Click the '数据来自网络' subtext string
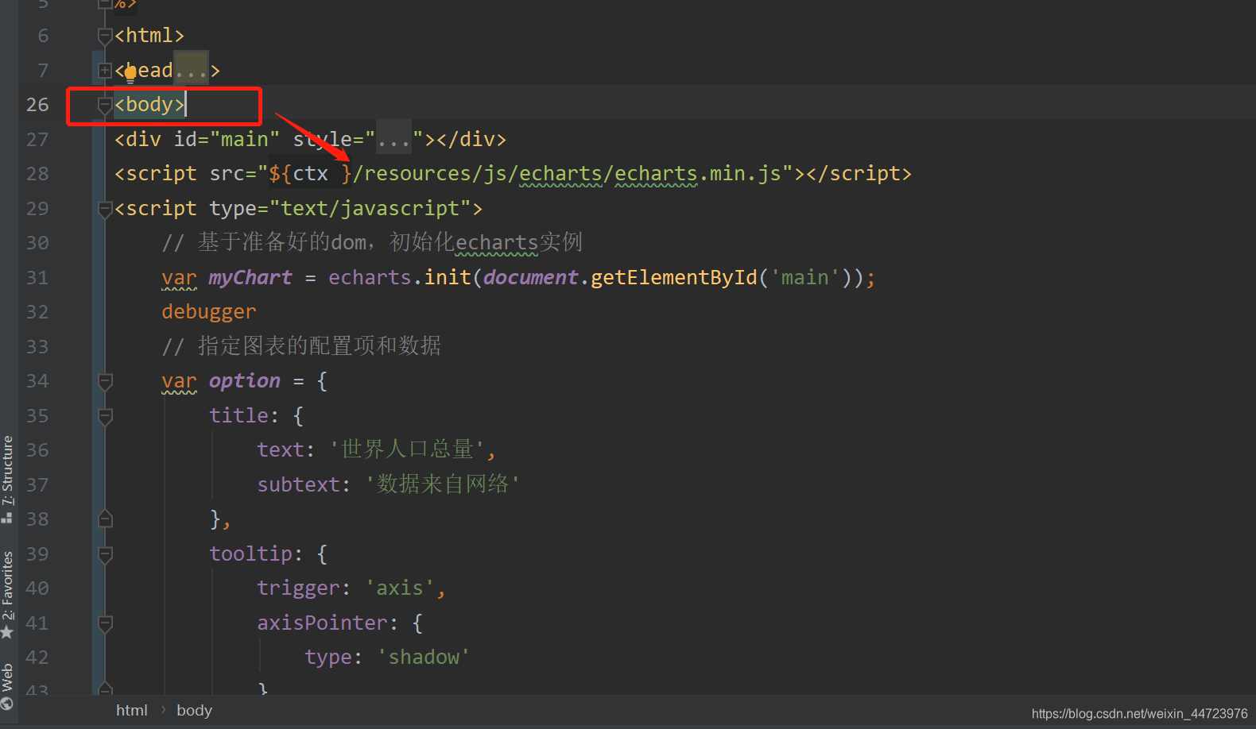 tap(442, 484)
